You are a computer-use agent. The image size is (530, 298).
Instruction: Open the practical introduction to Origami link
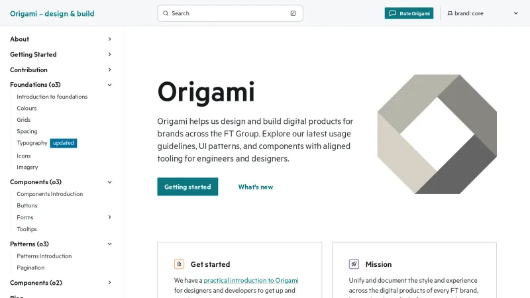[251, 281]
